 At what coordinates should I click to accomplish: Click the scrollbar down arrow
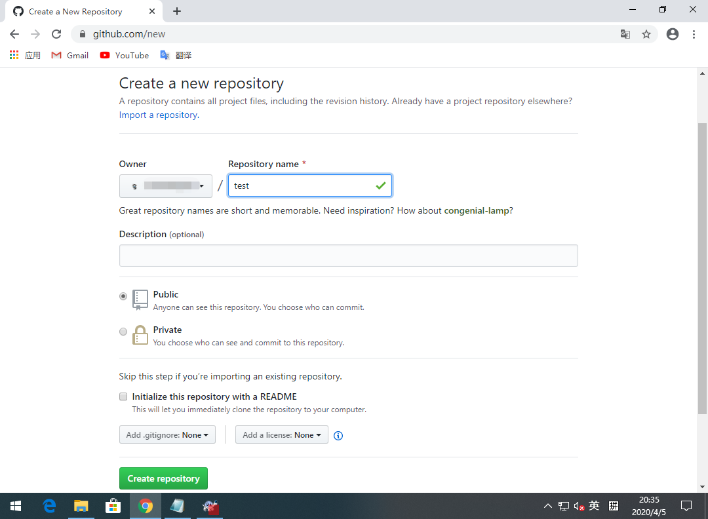[702, 487]
